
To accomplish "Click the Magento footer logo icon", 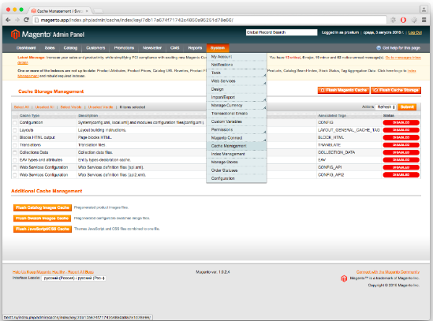I will [x=344, y=278].
